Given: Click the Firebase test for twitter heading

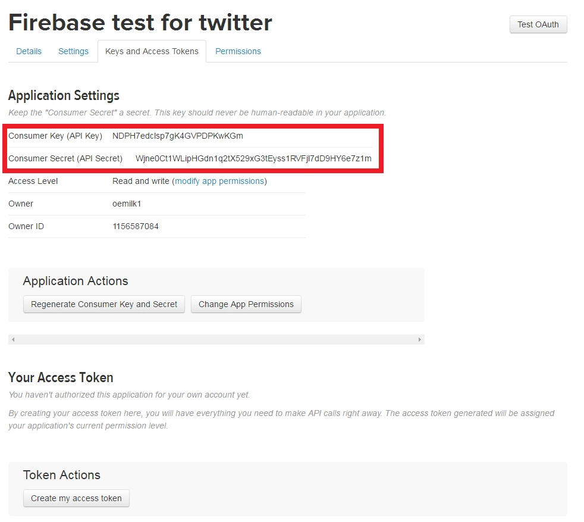Looking at the screenshot, I should click(x=140, y=23).
